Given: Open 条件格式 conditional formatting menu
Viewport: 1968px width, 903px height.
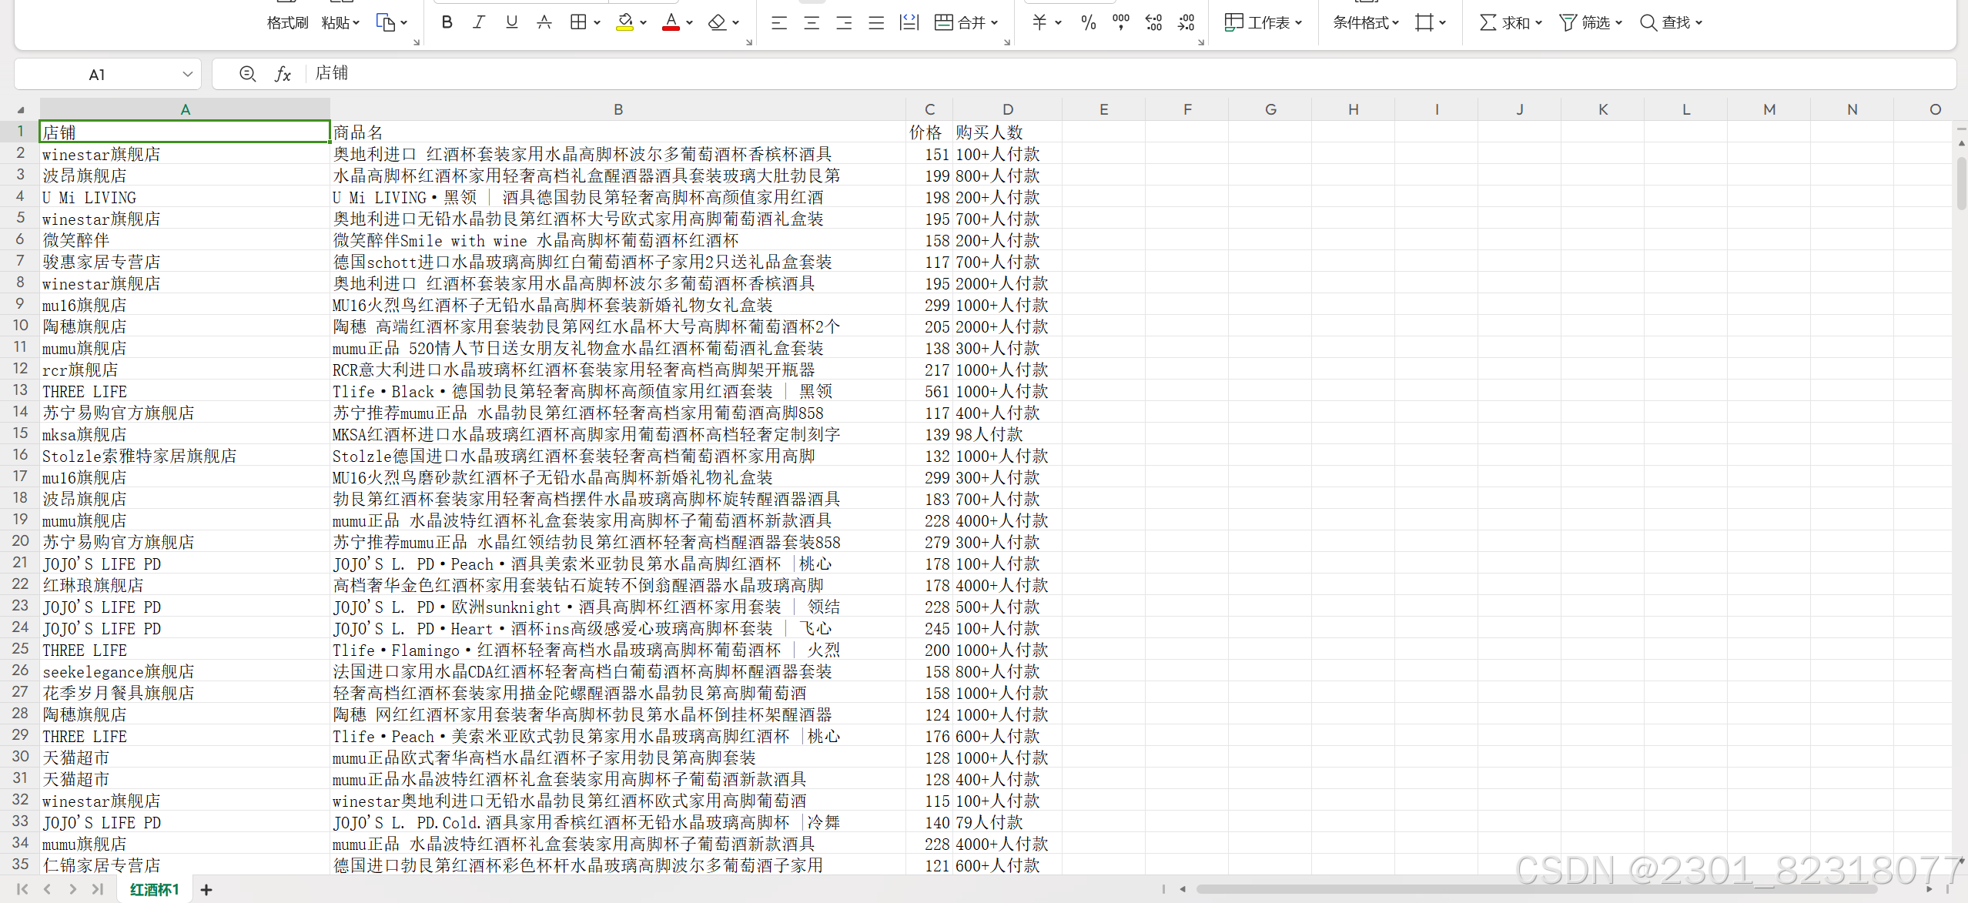Looking at the screenshot, I should [1366, 22].
